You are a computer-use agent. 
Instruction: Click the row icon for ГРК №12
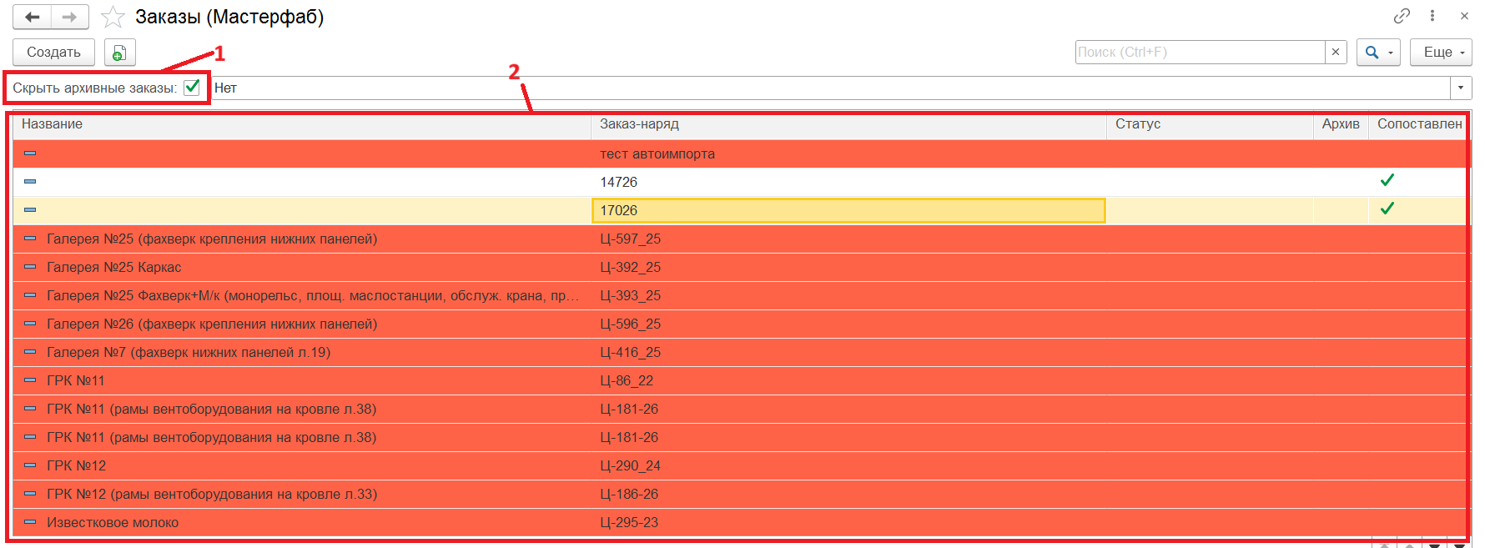[x=30, y=465]
